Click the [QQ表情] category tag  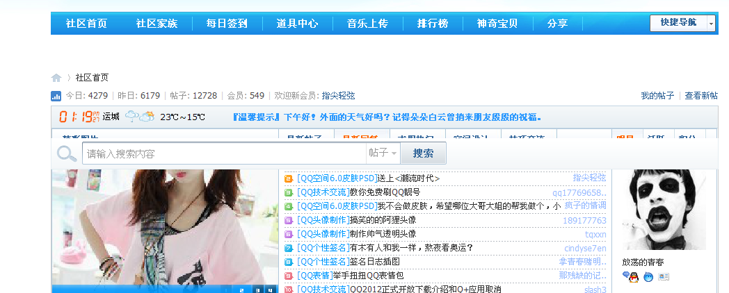(315, 276)
